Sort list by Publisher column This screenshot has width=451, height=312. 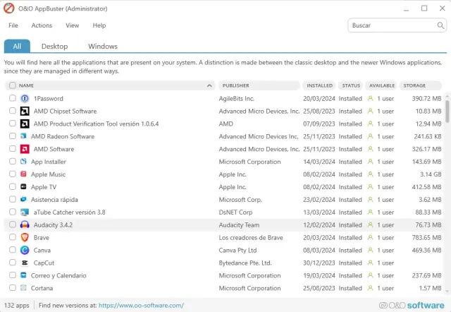coord(236,85)
